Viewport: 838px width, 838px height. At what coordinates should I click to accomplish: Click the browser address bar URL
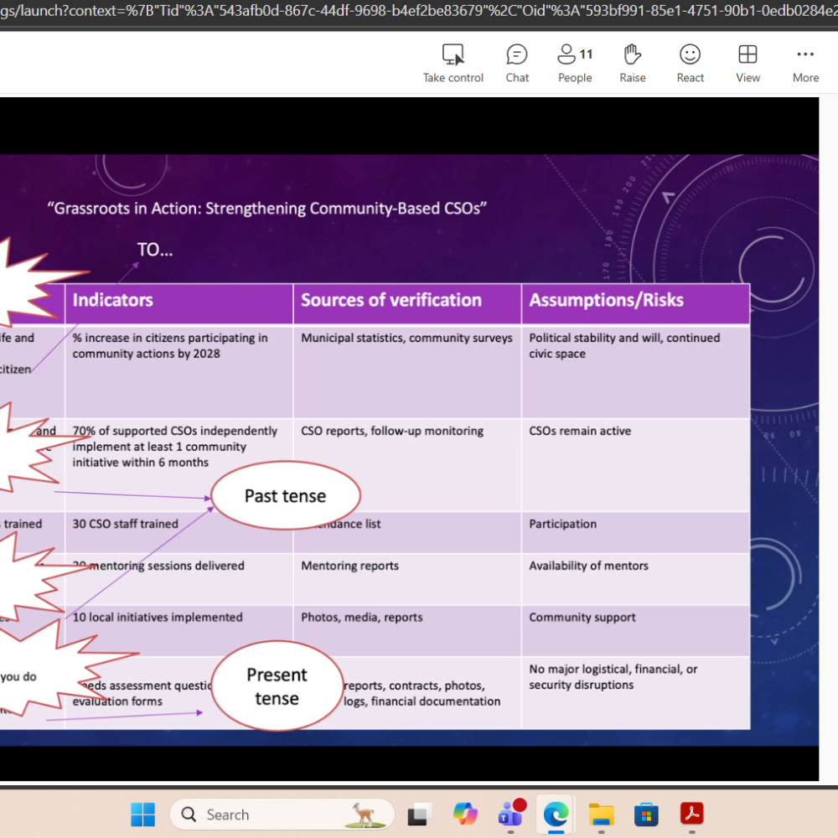click(x=419, y=12)
